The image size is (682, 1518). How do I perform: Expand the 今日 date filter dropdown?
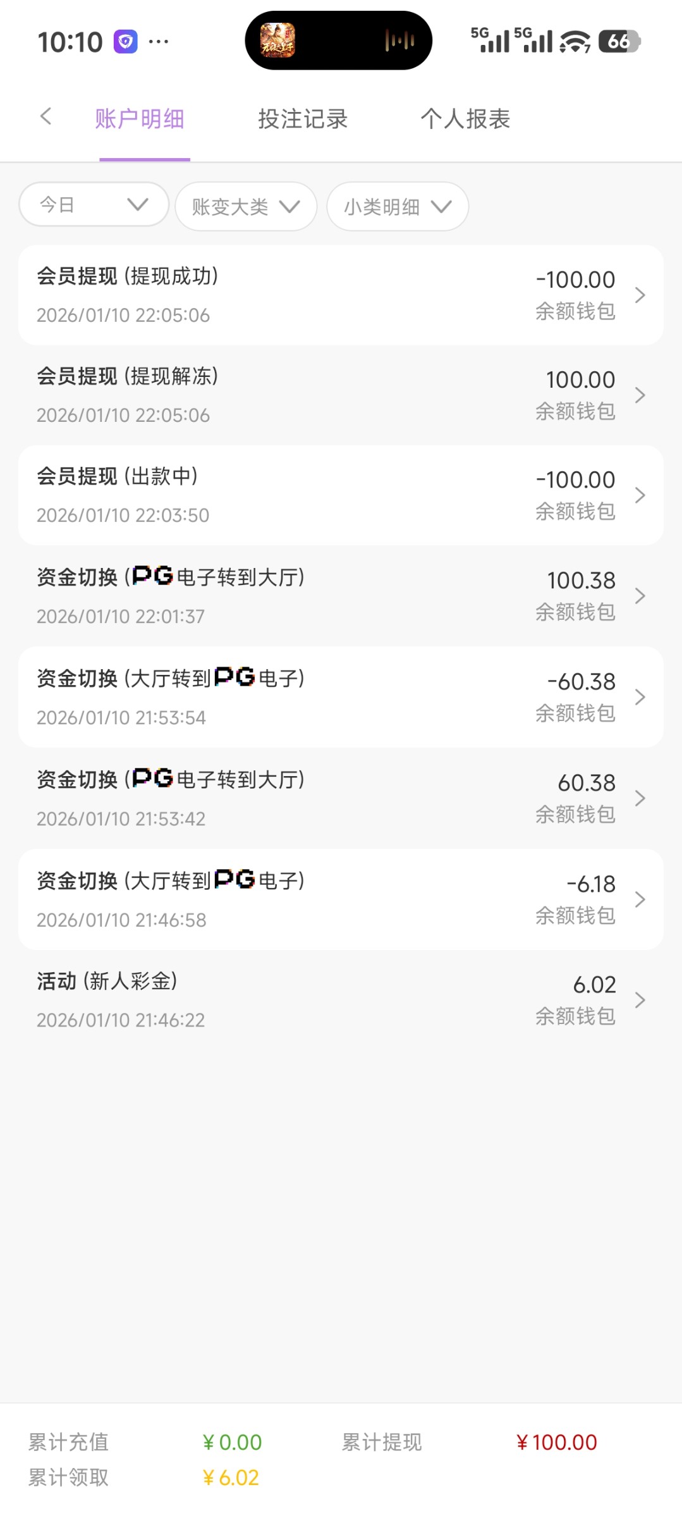click(x=94, y=205)
